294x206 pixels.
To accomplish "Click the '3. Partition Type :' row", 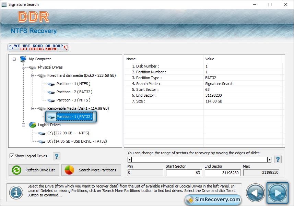I will coord(204,78).
